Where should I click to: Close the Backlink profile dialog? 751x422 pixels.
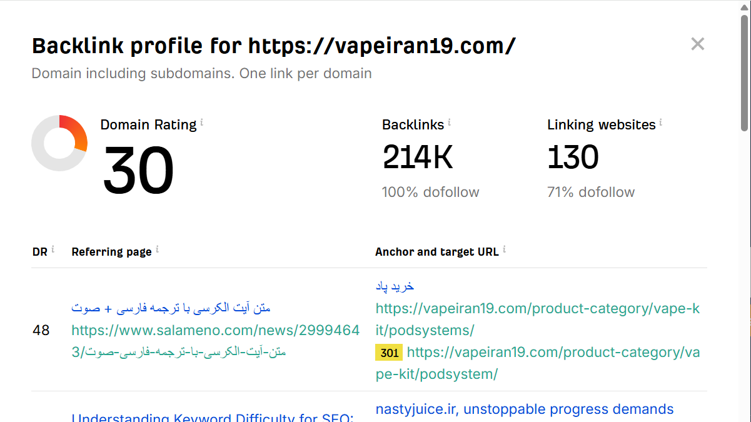(x=697, y=44)
